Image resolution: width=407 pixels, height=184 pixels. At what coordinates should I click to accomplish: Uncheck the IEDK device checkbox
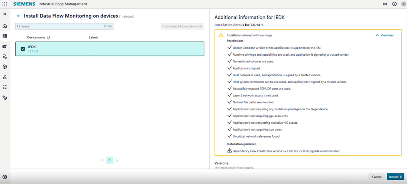point(23,49)
